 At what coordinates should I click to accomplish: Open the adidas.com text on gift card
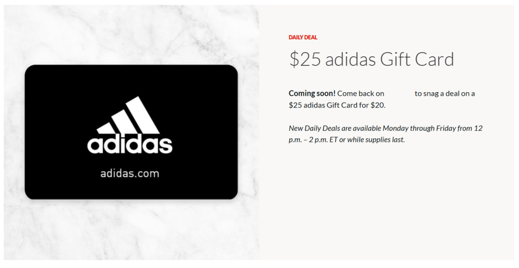tap(130, 173)
